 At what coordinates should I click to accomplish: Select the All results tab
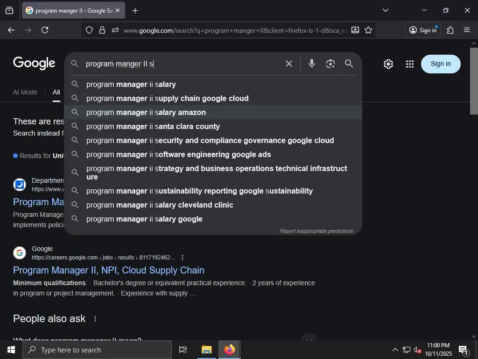pyautogui.click(x=56, y=92)
